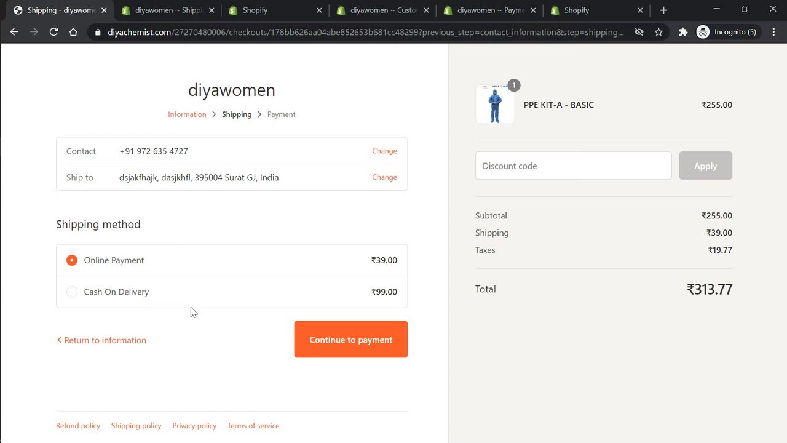The width and height of the screenshot is (787, 443).
Task: Go back using the browser back arrow
Action: click(14, 32)
